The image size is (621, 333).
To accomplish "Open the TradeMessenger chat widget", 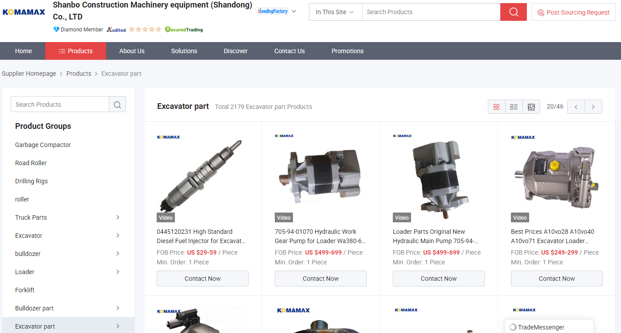I will pyautogui.click(x=549, y=327).
